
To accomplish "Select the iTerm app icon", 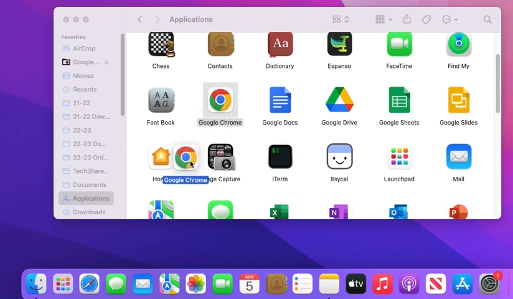I will [x=280, y=156].
